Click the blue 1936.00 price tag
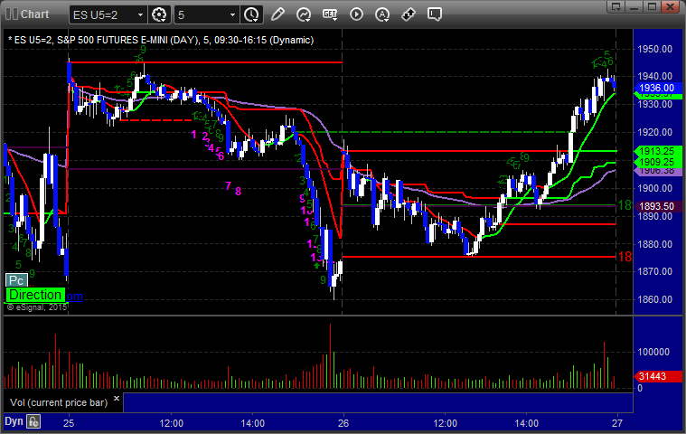Screen dimensions: 686x434 point(658,88)
